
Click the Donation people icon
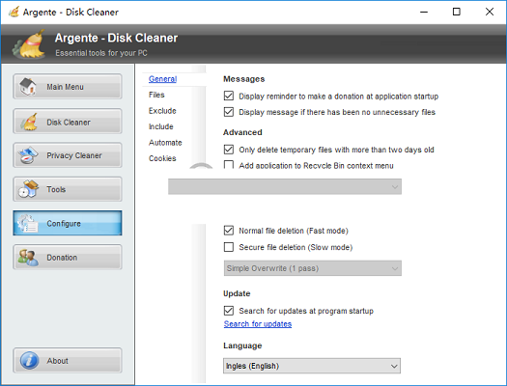(28, 258)
